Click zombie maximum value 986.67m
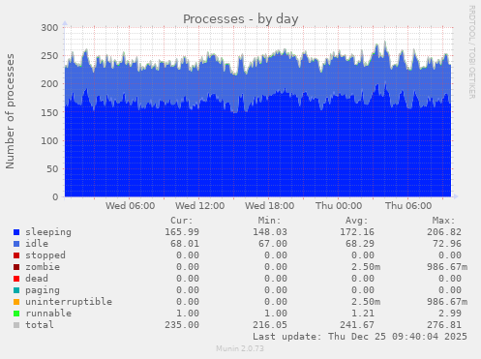The width and height of the screenshot is (481, 359). [x=447, y=267]
